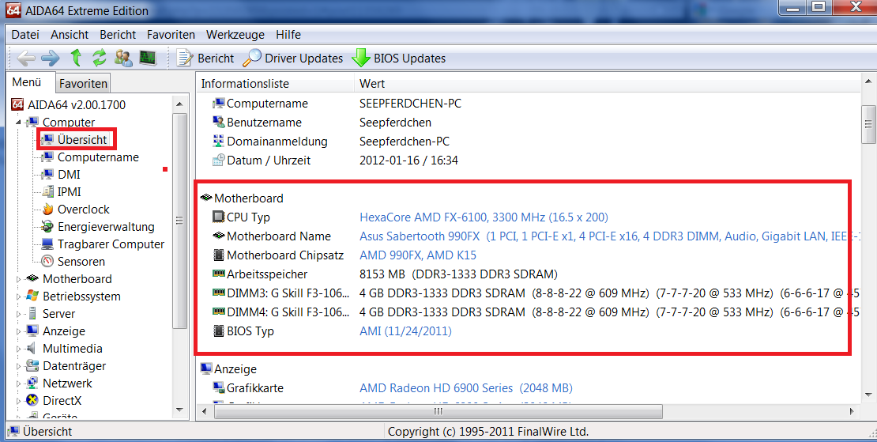Image resolution: width=877 pixels, height=442 pixels.
Task: Open HexaCore AMD FX-6100 CPU link
Action: click(x=484, y=217)
